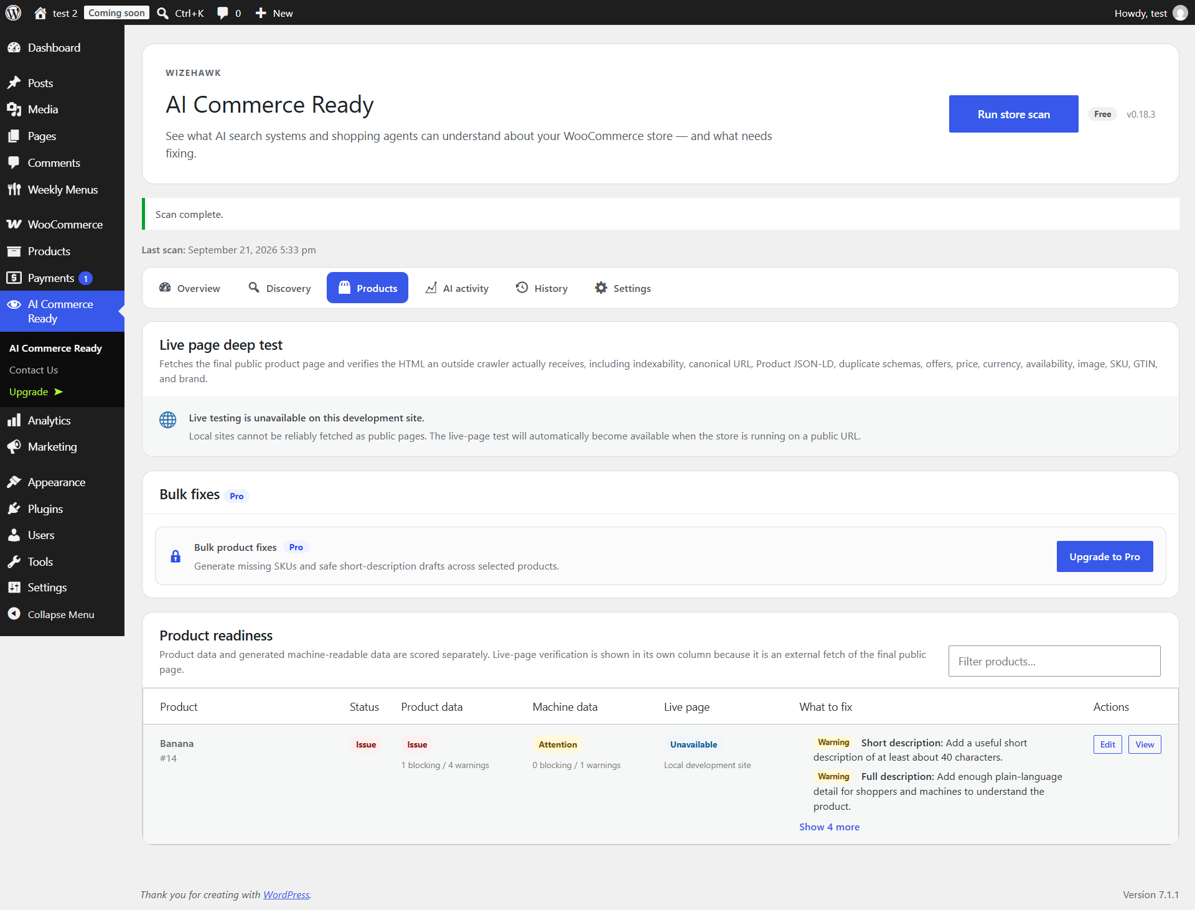
Task: Open the Comments sidebar menu item
Action: (x=62, y=163)
